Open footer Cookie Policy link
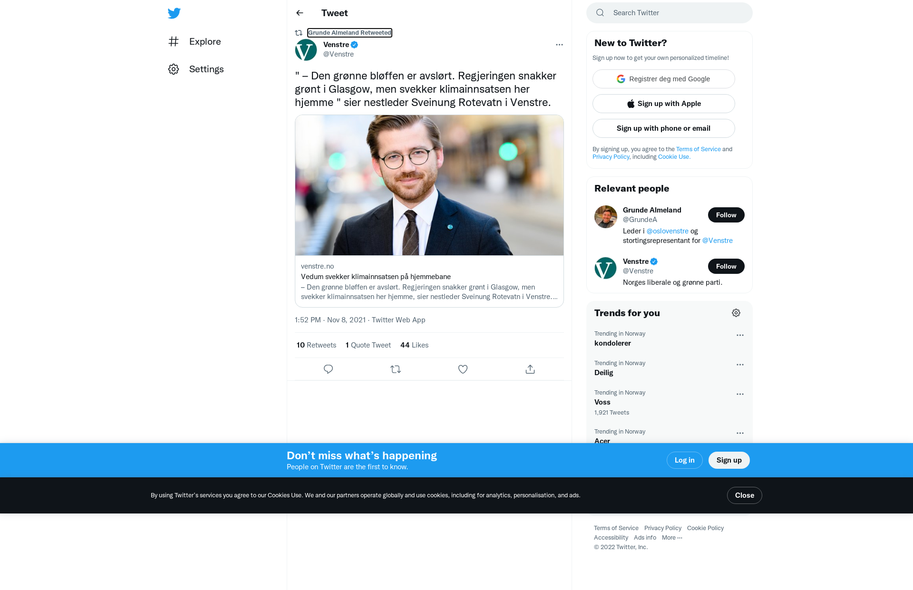The image size is (913, 590). tap(706, 528)
